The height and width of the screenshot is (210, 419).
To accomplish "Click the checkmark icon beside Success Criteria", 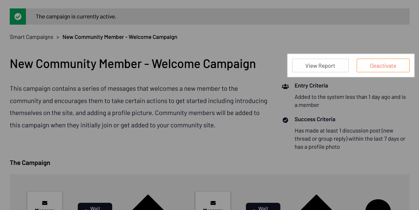I will (285, 120).
